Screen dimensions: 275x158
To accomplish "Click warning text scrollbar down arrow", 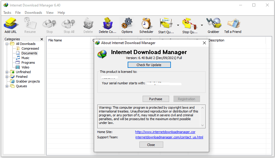I will click(x=203, y=125).
